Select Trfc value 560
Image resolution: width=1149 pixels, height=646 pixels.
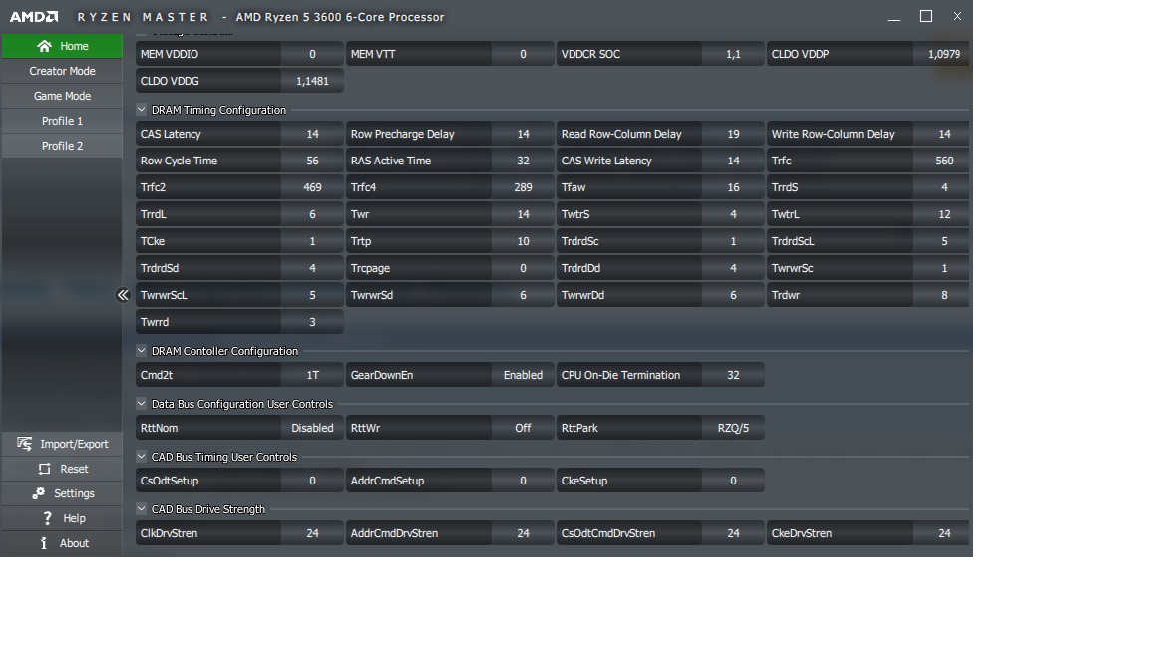pos(944,161)
